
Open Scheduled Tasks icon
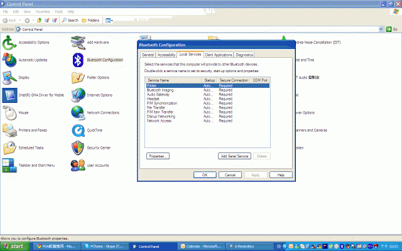click(x=10, y=148)
